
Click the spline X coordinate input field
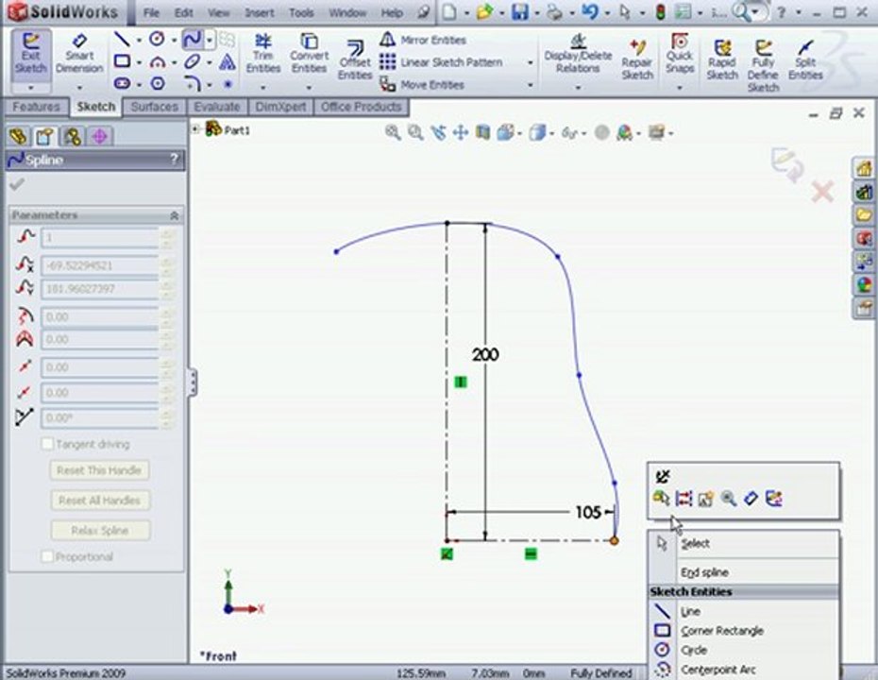click(x=100, y=265)
